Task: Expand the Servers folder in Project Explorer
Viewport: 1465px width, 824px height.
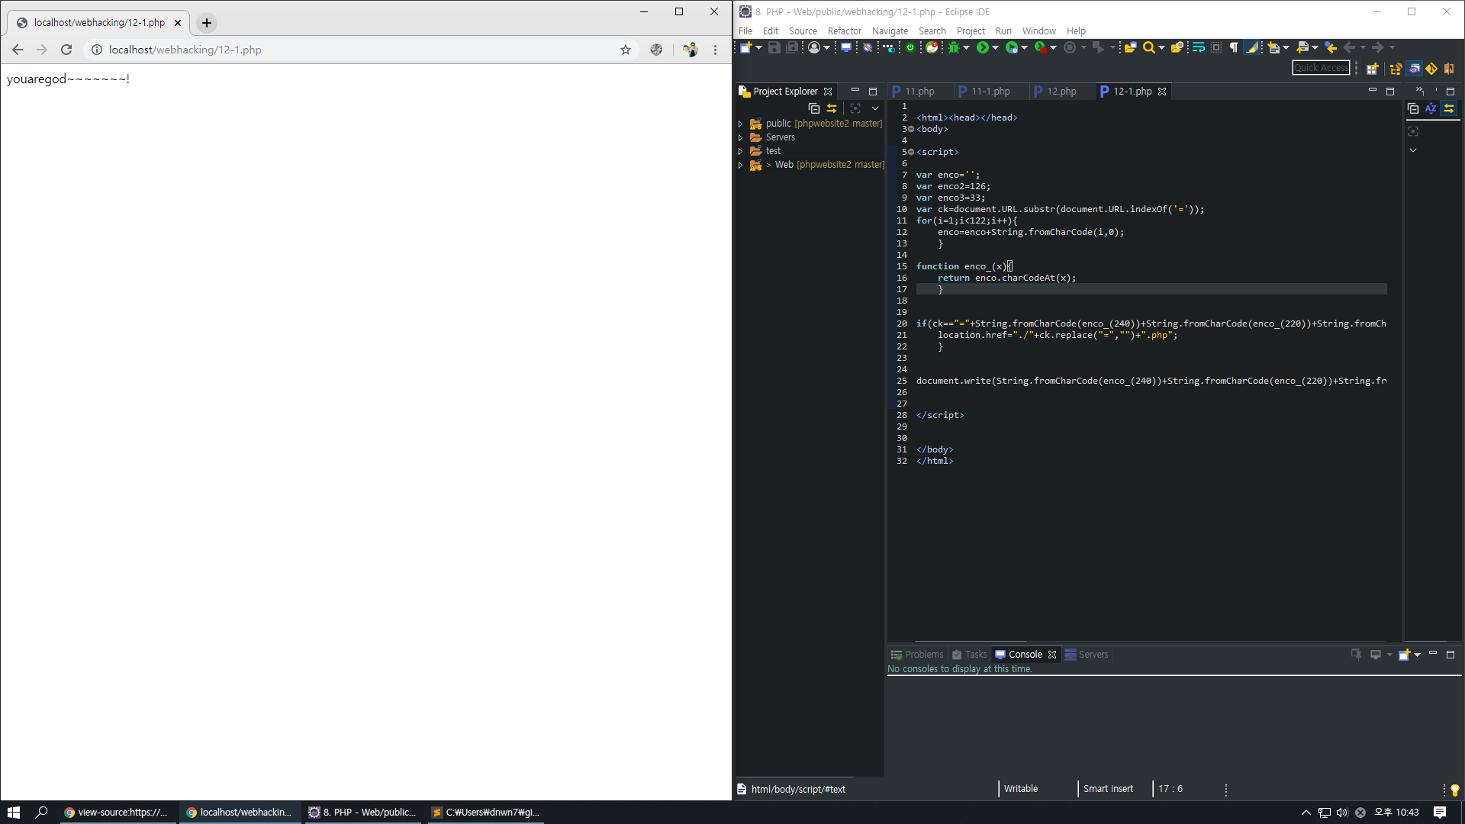Action: (740, 137)
